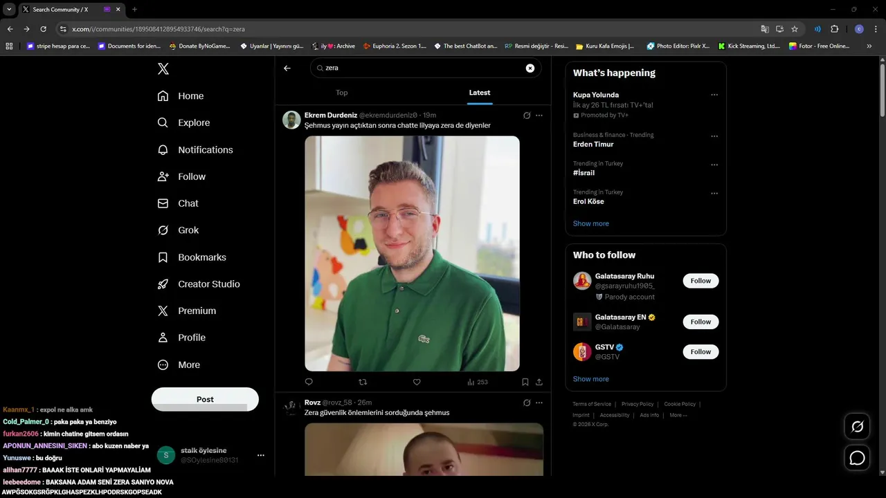This screenshot has height=498, width=886.
Task: Open floating Grok button at bottom right
Action: 858,427
